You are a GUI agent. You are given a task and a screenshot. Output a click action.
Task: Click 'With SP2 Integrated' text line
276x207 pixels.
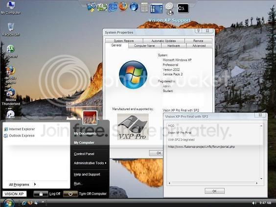tap(181, 140)
